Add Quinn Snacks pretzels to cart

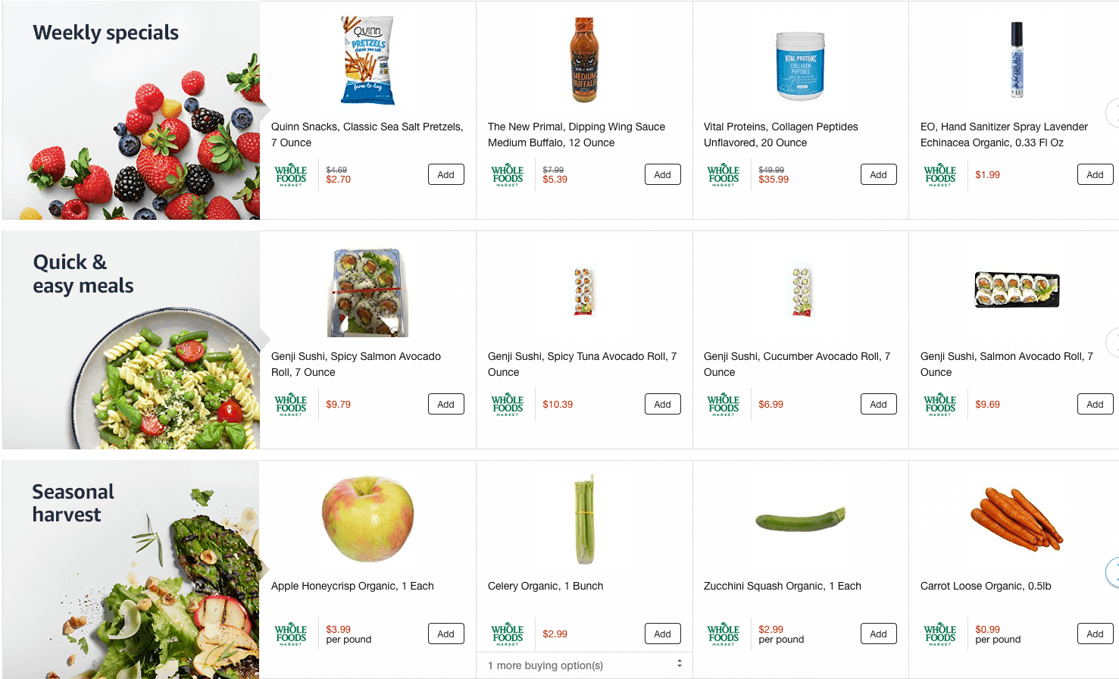445,174
